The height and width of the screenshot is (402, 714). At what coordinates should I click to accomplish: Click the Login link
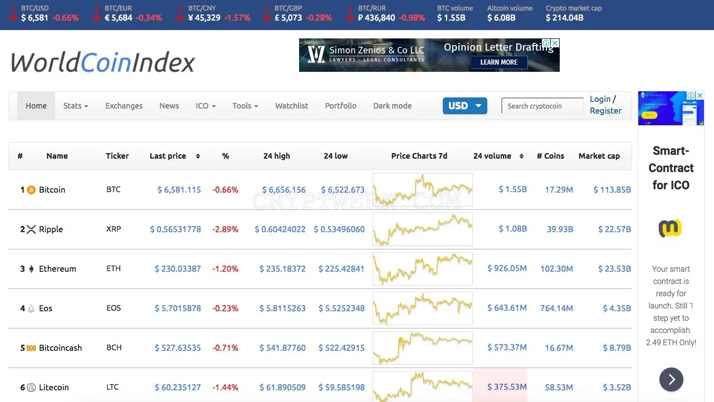[600, 99]
